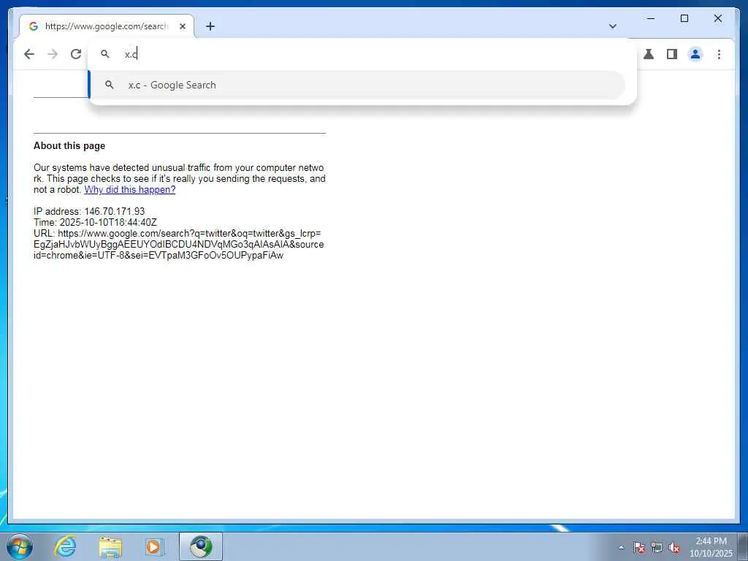Click the 'About this page' heading

(x=69, y=145)
